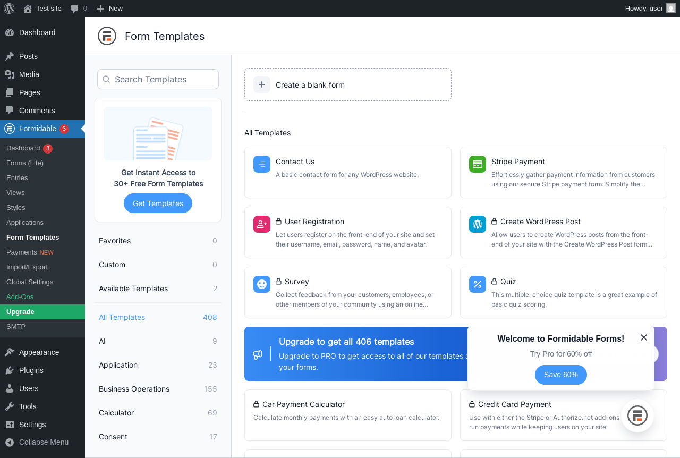Open the comments bubble in admin bar
This screenshot has height=458, width=680.
(x=79, y=9)
